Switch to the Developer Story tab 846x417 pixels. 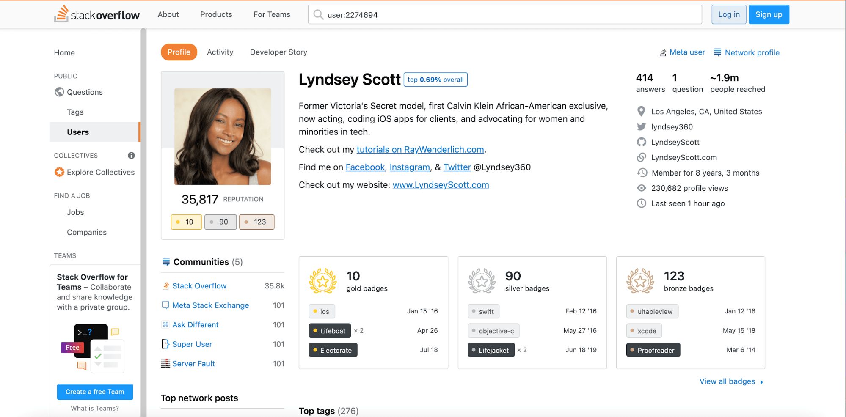coord(278,52)
